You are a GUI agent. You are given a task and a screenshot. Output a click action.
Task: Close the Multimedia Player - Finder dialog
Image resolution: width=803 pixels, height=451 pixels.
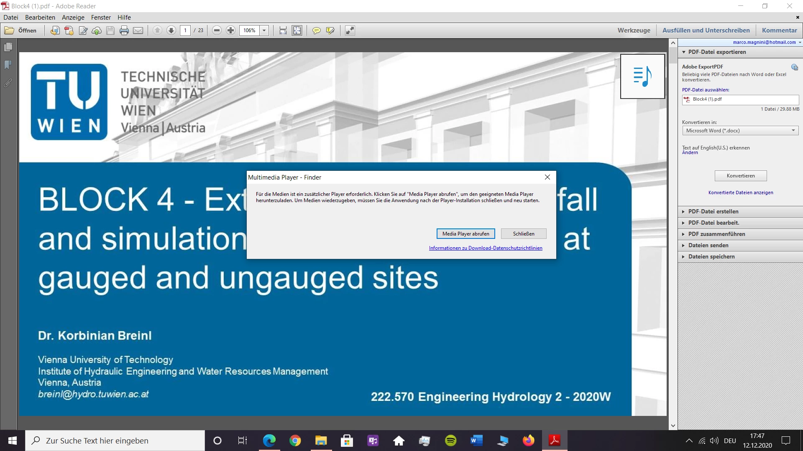(x=547, y=177)
